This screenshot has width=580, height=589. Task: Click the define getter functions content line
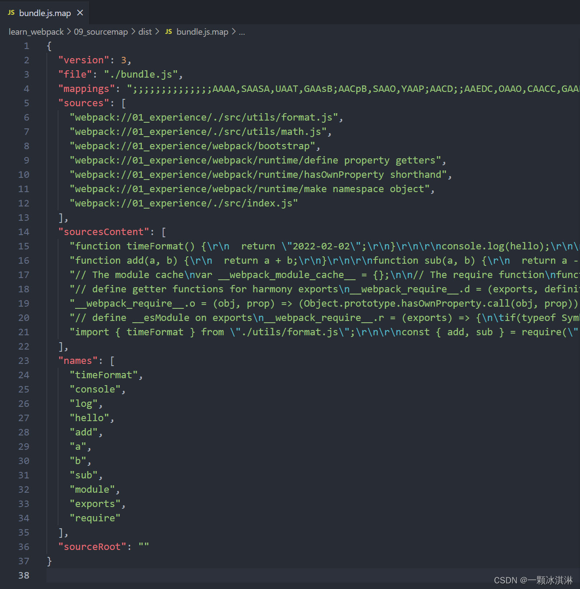click(x=324, y=289)
